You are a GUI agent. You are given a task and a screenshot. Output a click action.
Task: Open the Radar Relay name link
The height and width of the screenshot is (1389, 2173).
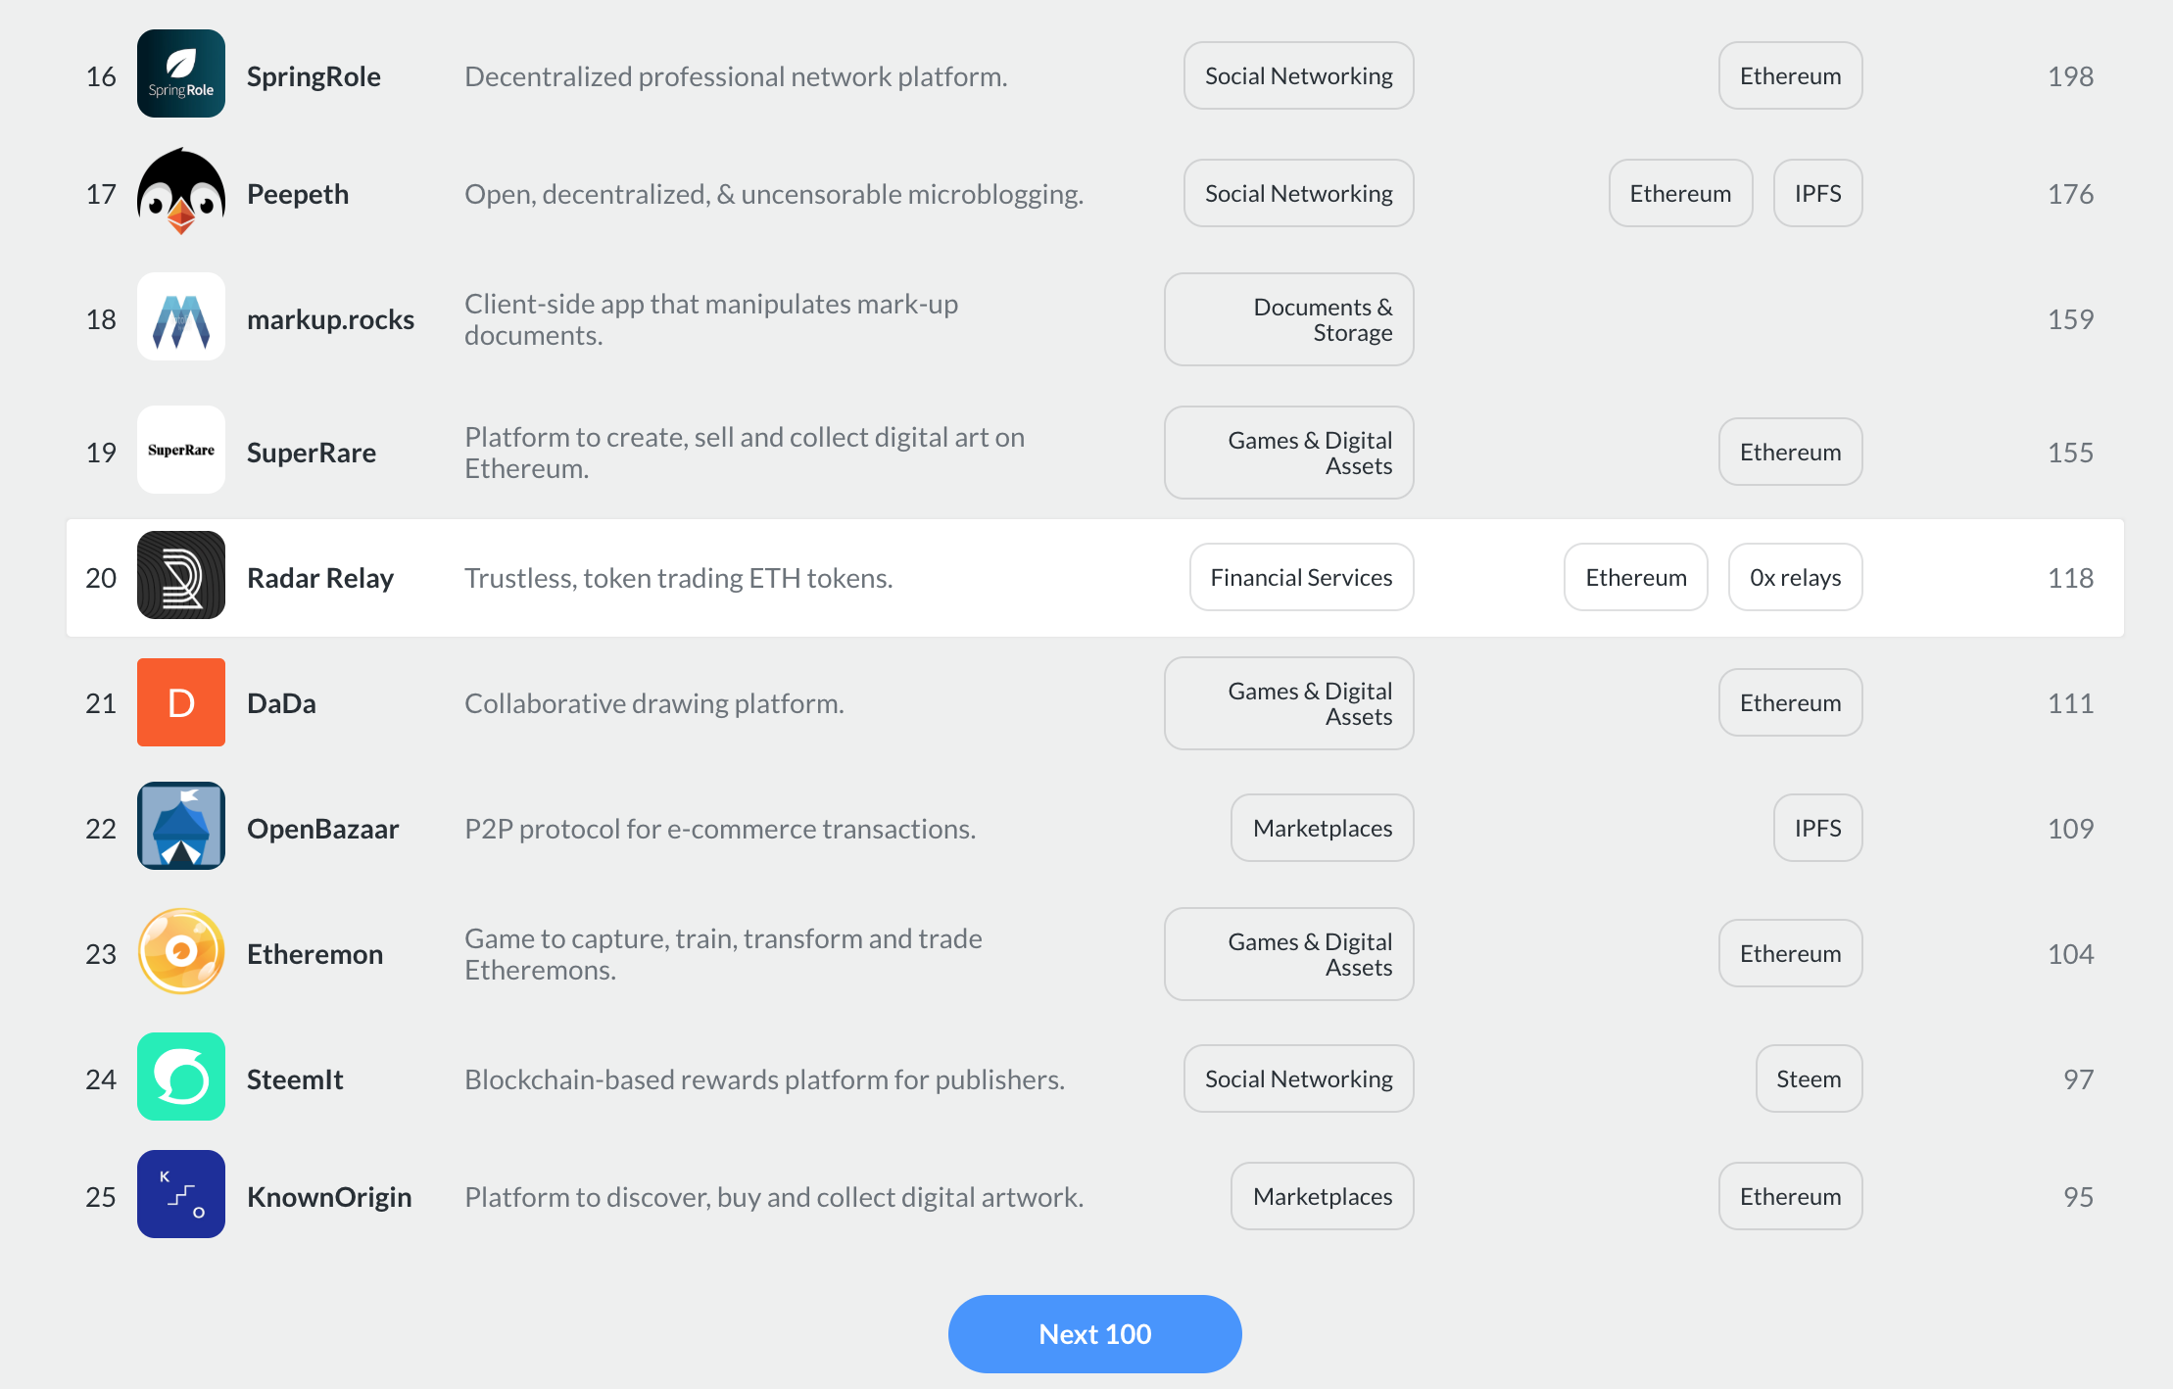pyautogui.click(x=319, y=578)
